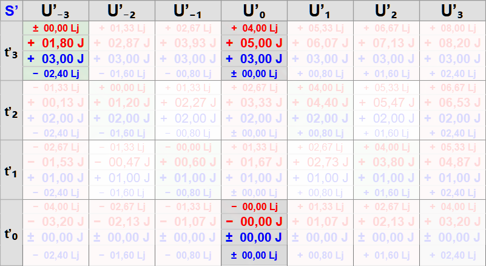Click the faded value − 00,47 J
This screenshot has height=266, width=486.
(122, 162)
